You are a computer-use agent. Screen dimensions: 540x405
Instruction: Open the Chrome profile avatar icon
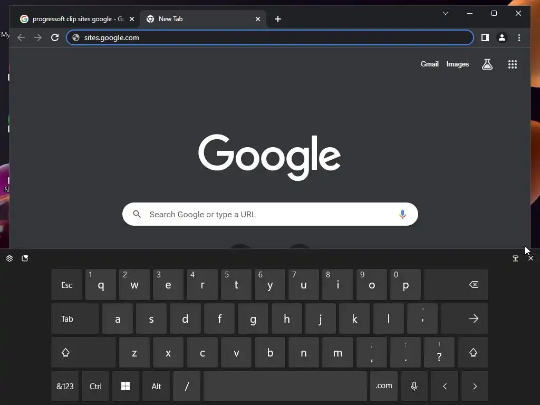pos(502,37)
